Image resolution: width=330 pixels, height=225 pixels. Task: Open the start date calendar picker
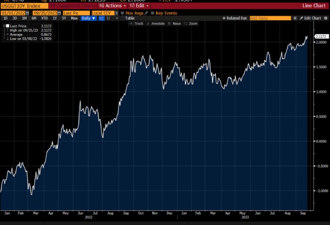click(27, 13)
